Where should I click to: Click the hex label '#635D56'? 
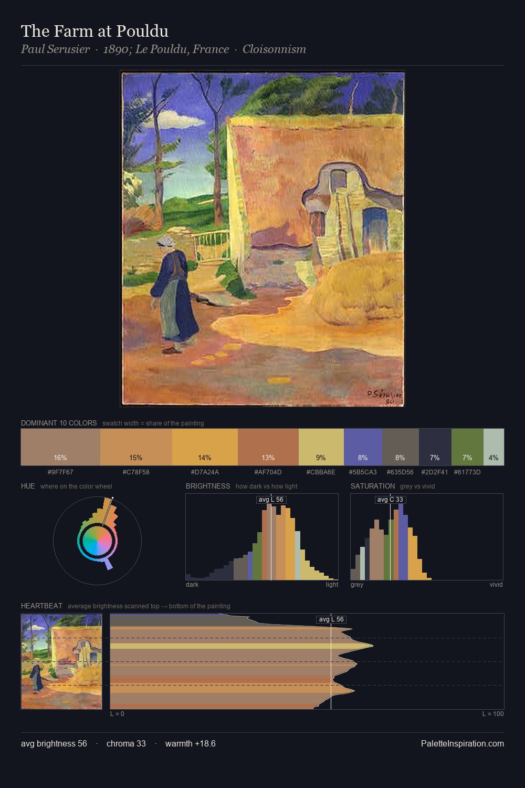(400, 472)
